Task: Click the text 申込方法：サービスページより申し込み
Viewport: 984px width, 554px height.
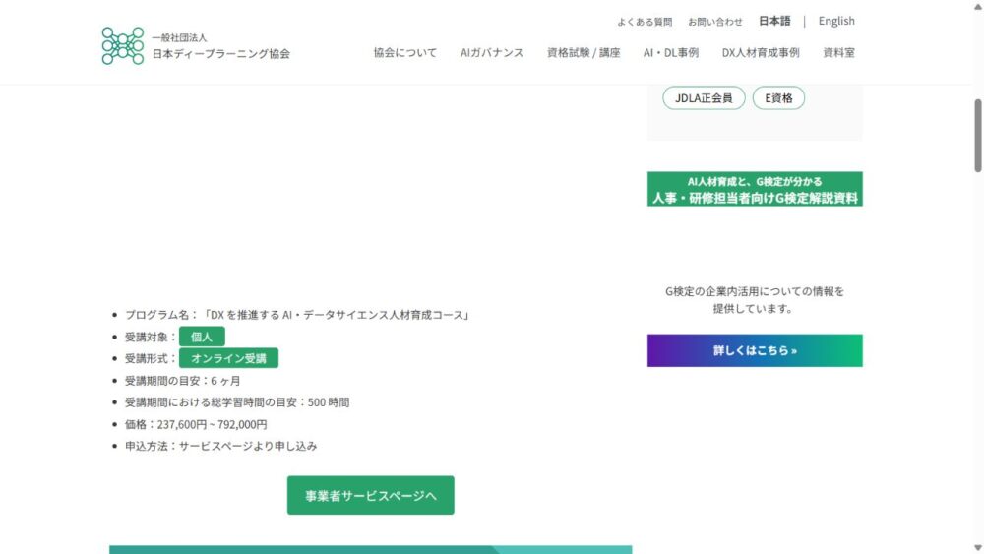Action: point(220,446)
